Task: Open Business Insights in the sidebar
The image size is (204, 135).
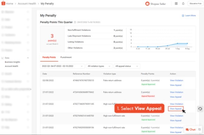Action: 13,62
